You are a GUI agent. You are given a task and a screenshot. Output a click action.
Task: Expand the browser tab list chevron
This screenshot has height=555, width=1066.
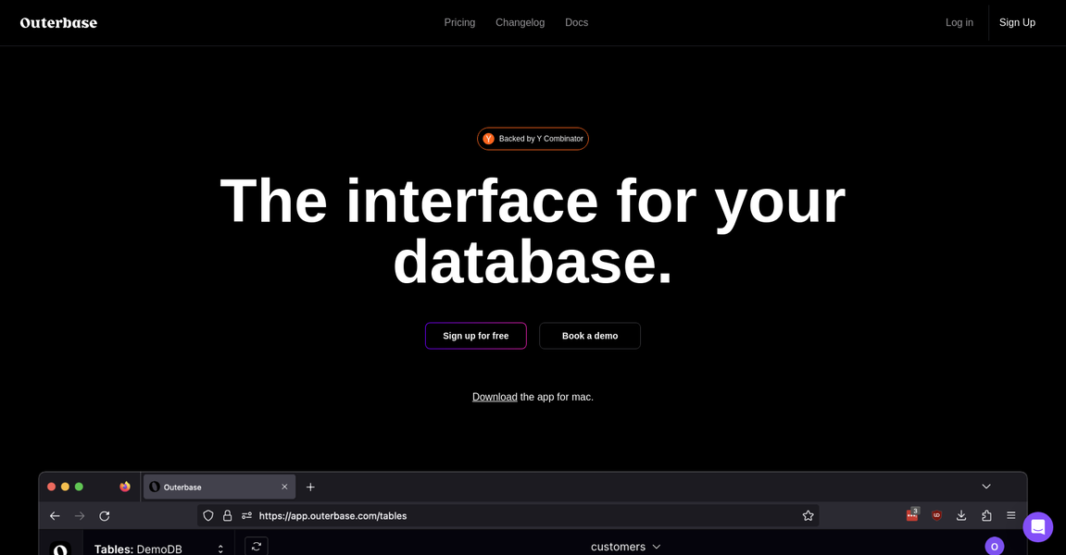point(986,487)
